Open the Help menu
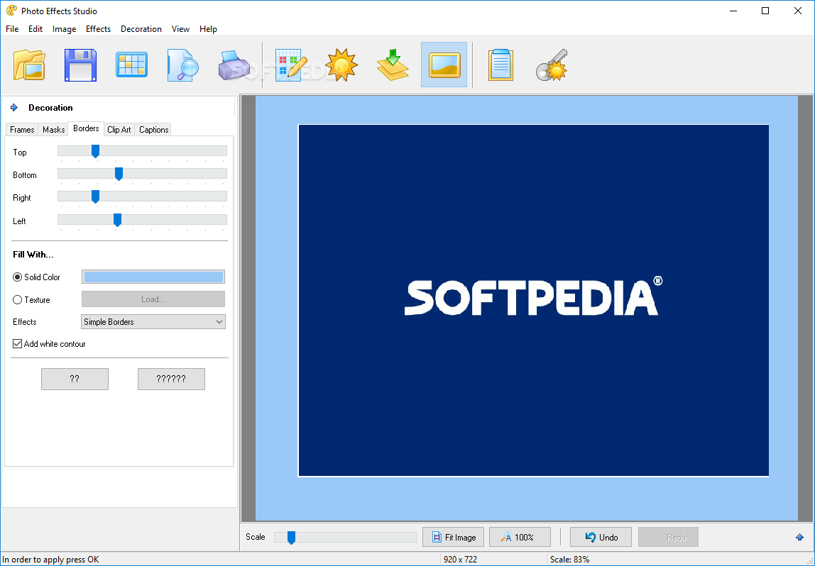Viewport: 815px width, 566px height. click(x=208, y=29)
